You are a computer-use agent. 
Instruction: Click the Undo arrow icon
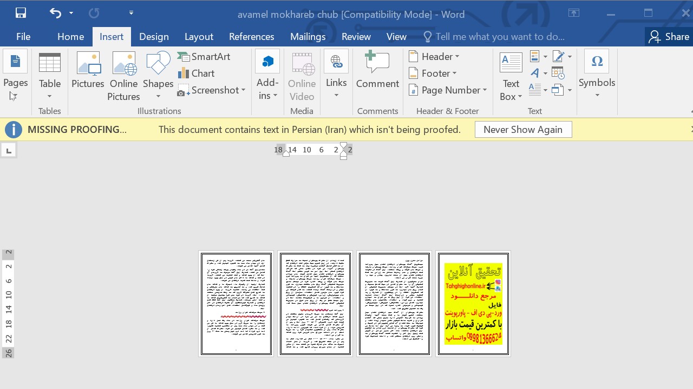point(55,13)
